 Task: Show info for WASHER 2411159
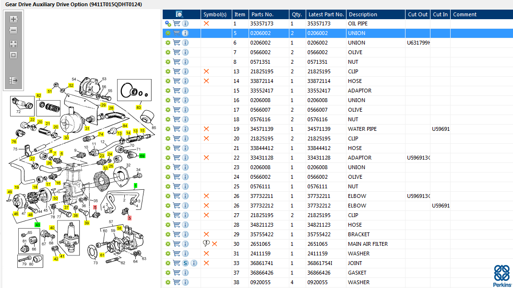pos(185,253)
